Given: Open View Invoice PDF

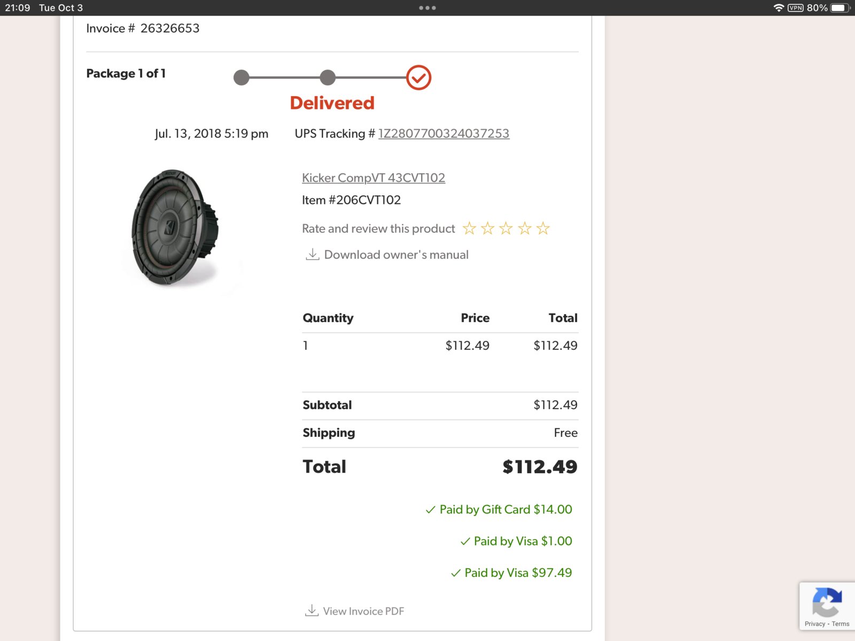Looking at the screenshot, I should click(363, 611).
